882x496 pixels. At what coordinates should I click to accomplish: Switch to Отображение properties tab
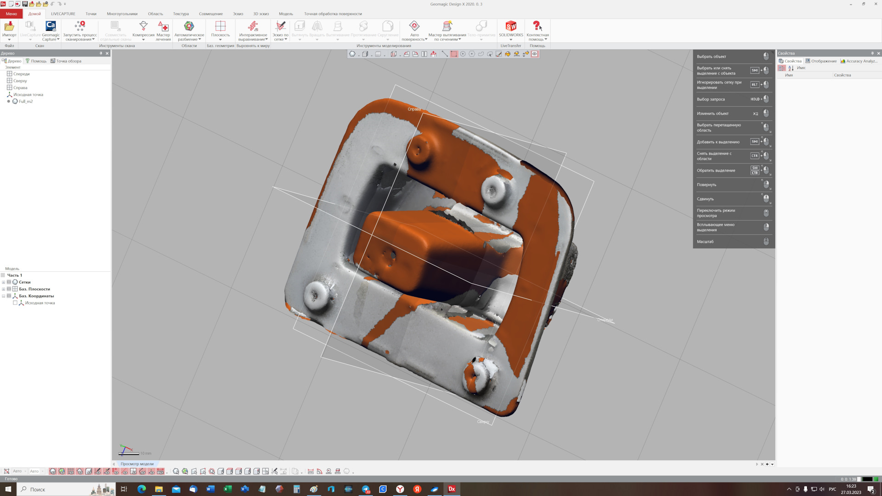(x=821, y=61)
